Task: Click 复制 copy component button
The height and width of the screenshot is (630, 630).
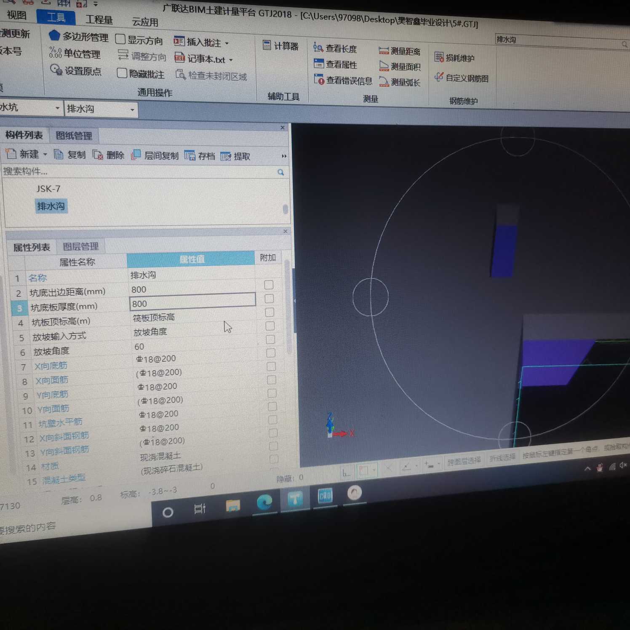Action: tap(69, 155)
